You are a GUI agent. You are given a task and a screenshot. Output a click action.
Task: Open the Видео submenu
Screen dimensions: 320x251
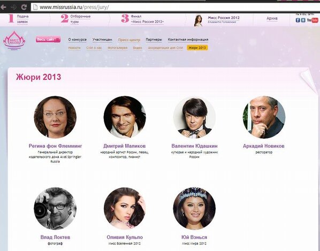tap(138, 48)
